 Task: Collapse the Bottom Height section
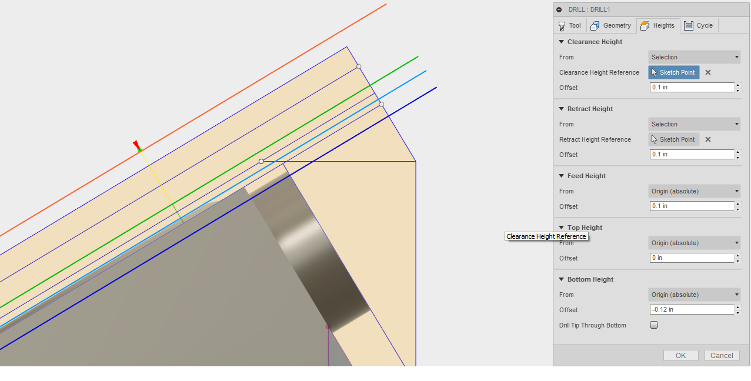(562, 279)
